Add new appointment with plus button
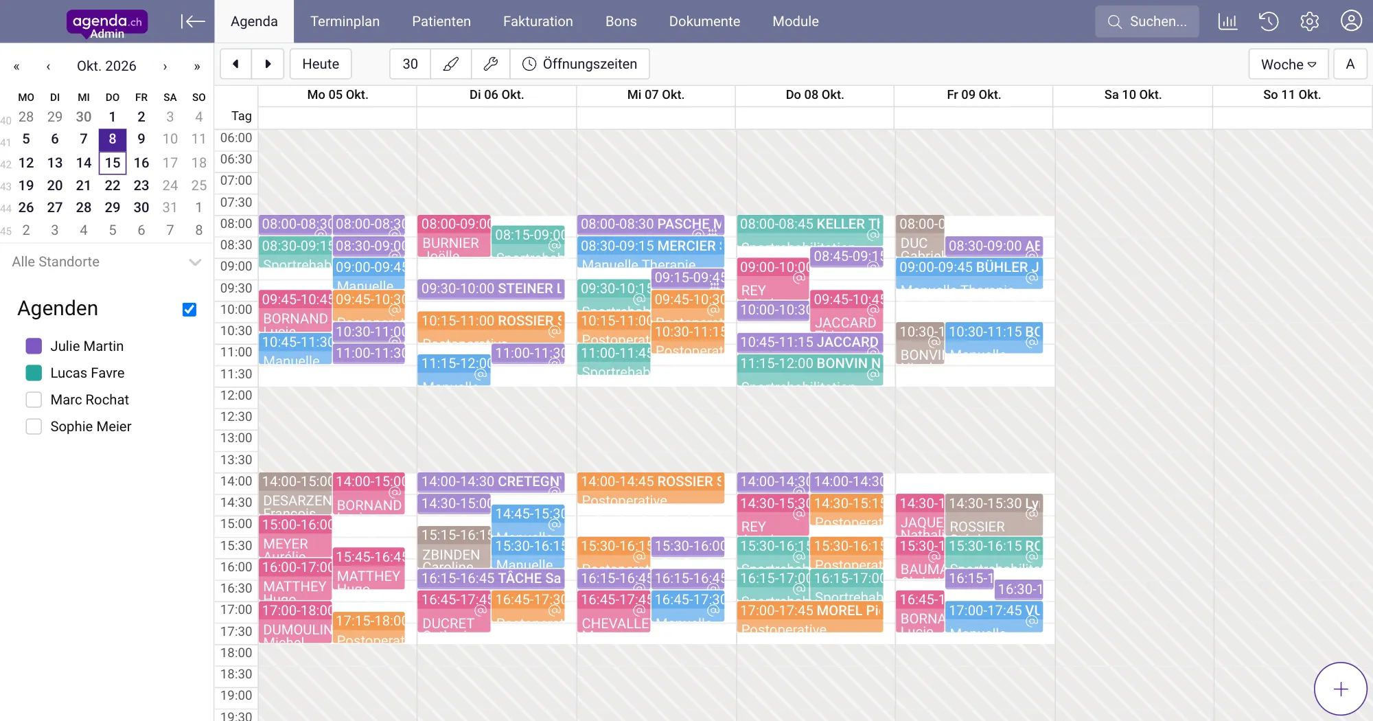The image size is (1373, 721). coord(1341,689)
